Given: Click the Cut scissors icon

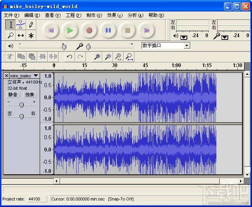Looking at the screenshot, I should [x=10, y=57].
